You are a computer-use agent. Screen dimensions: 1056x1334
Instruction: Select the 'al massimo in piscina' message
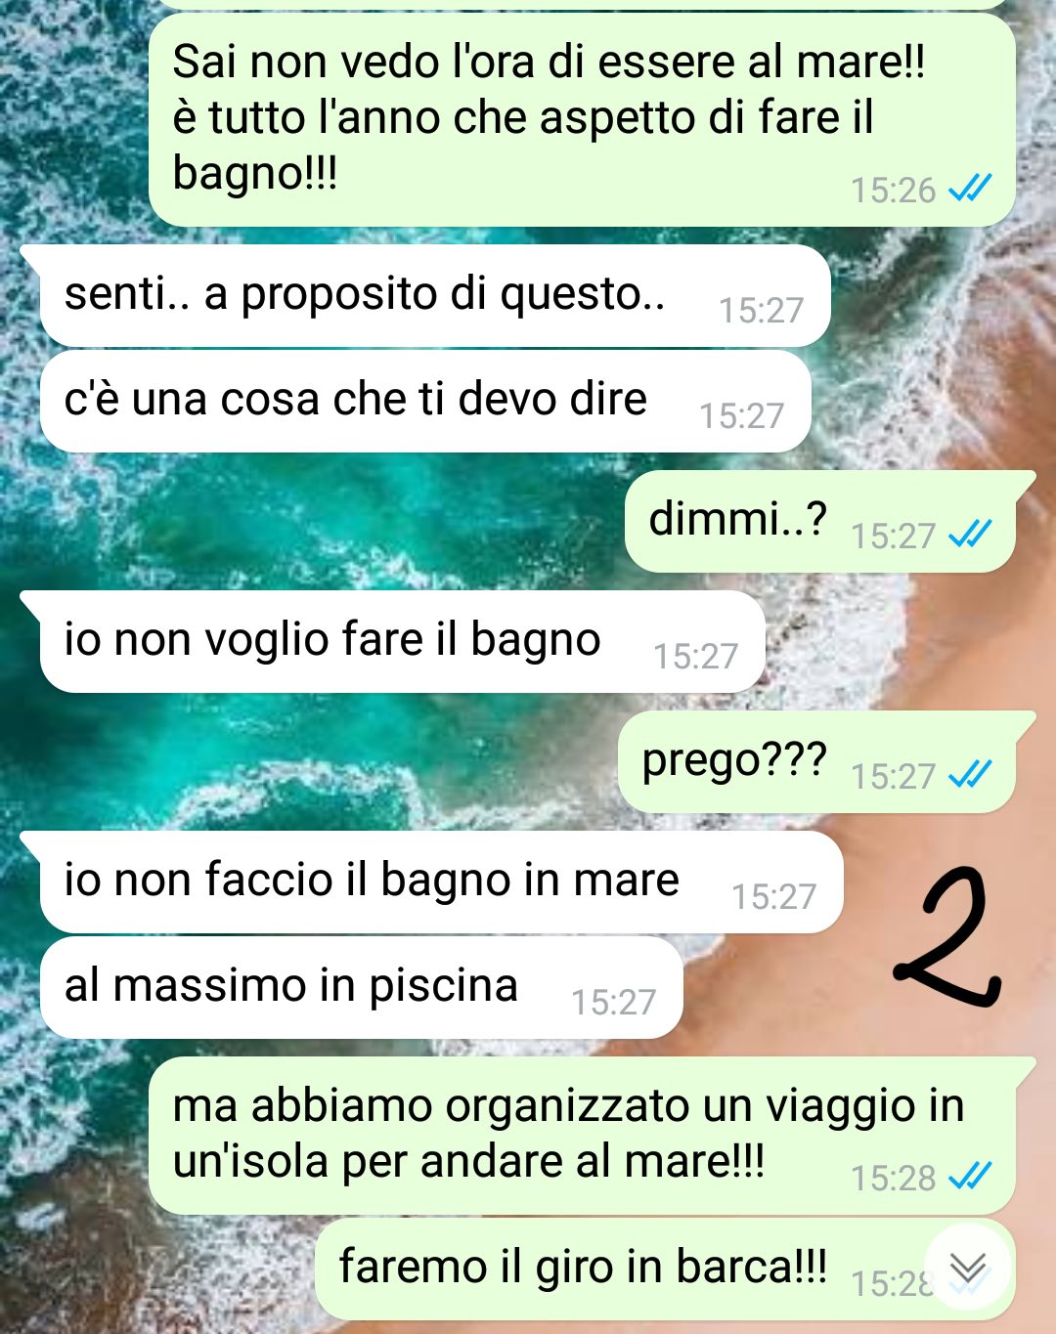click(x=361, y=987)
